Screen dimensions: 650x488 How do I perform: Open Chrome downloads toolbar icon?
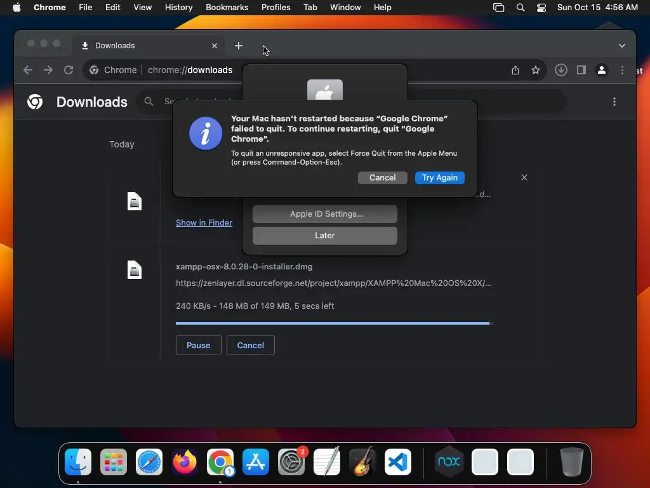[561, 70]
